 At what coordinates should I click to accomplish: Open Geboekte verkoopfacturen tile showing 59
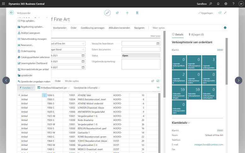194,92
